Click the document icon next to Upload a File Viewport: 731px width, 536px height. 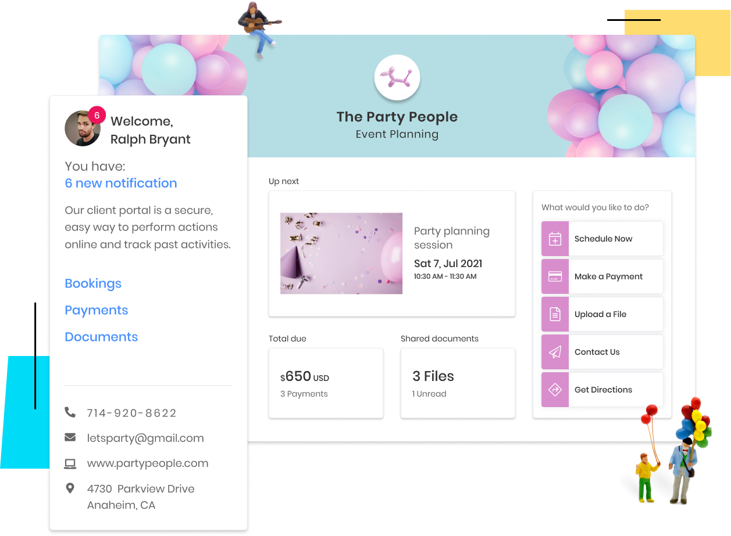click(555, 314)
